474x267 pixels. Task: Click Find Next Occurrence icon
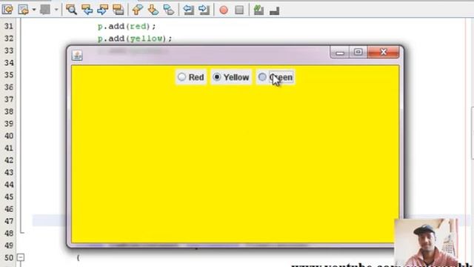(102, 10)
